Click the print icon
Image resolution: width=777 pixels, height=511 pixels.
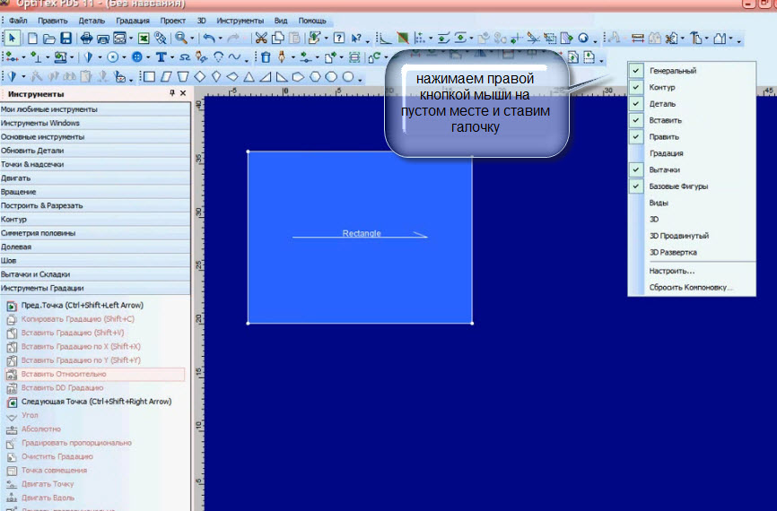pyautogui.click(x=86, y=39)
